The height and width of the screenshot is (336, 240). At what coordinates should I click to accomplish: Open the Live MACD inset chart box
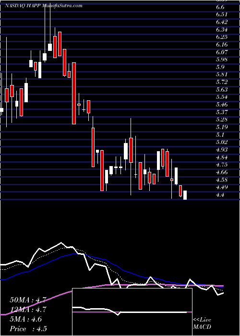132,312
